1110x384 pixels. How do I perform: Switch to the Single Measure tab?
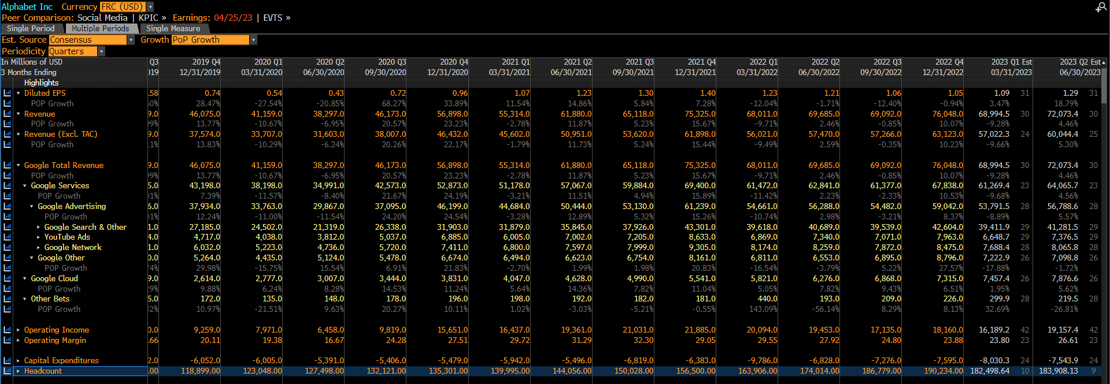173,28
